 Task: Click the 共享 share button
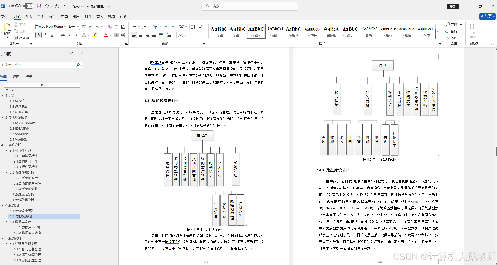(488, 16)
